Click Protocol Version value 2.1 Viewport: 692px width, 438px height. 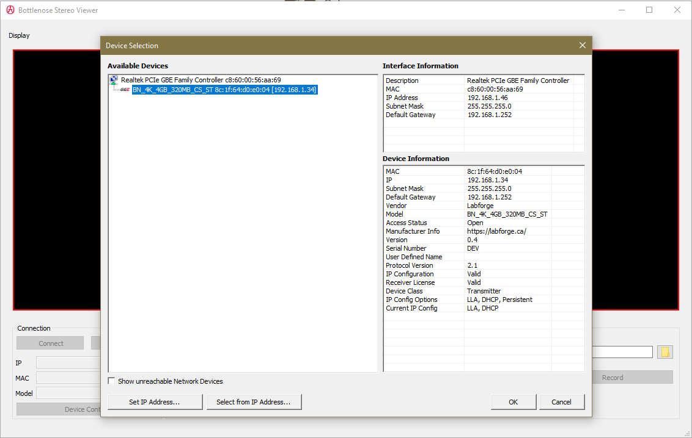pos(472,265)
